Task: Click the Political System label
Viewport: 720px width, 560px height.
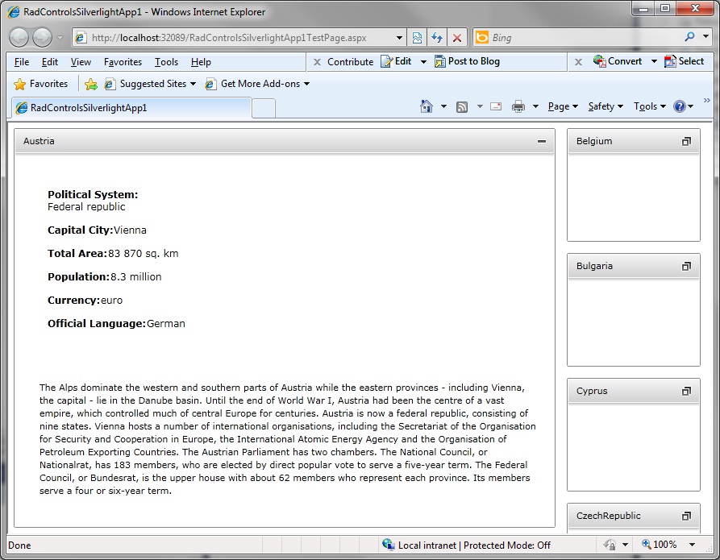Action: pyautogui.click(x=93, y=195)
